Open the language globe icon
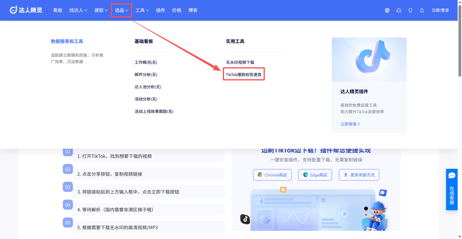The image size is (462, 239). (x=387, y=10)
